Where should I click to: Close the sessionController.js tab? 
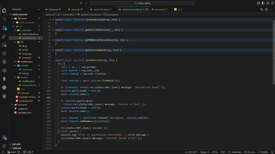[147, 9]
